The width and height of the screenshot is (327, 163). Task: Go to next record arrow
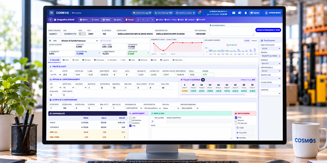click(147, 20)
